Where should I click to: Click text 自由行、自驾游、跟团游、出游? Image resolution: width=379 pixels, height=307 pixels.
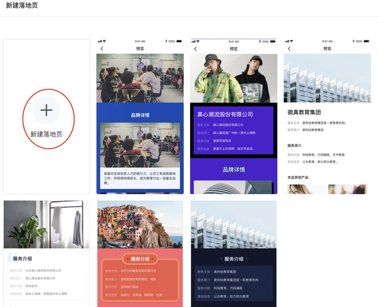click(141, 295)
